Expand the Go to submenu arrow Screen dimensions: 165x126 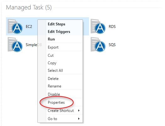click(x=79, y=119)
